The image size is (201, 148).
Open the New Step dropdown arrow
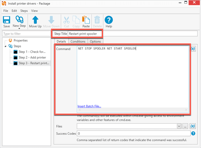tap(19, 28)
